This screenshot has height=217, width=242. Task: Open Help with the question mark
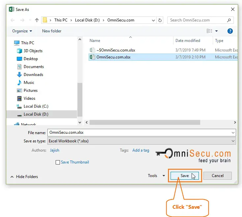point(230,31)
